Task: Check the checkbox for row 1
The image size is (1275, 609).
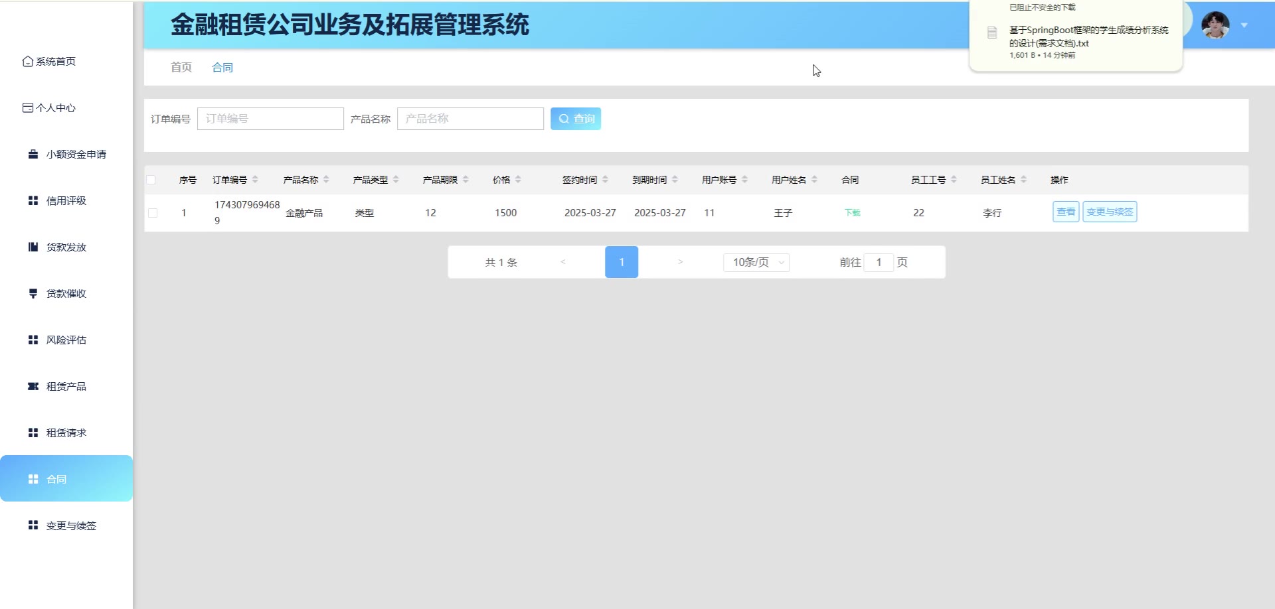Action: point(153,213)
